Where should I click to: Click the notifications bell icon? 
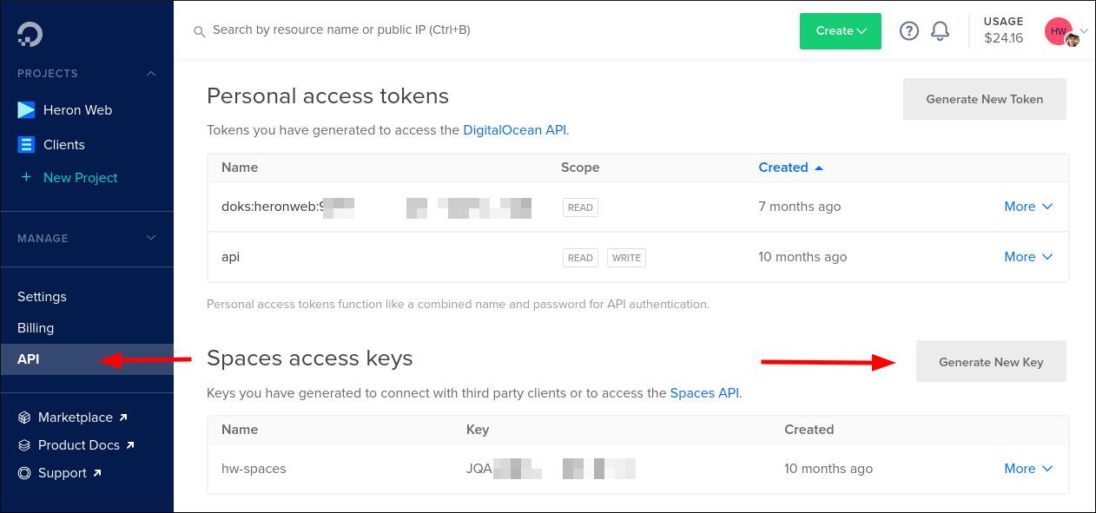coord(940,30)
